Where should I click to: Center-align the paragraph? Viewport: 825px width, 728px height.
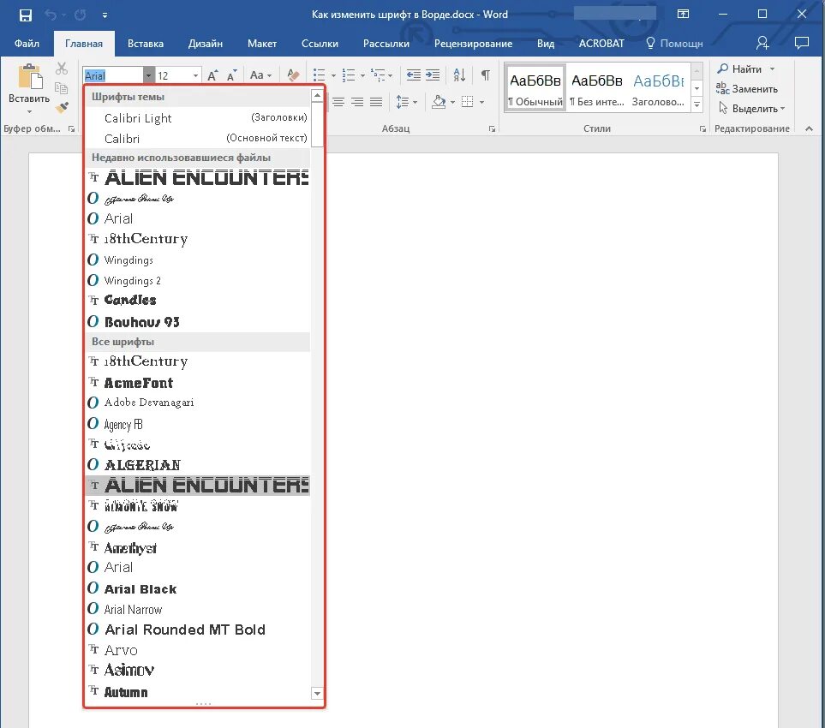point(338,102)
